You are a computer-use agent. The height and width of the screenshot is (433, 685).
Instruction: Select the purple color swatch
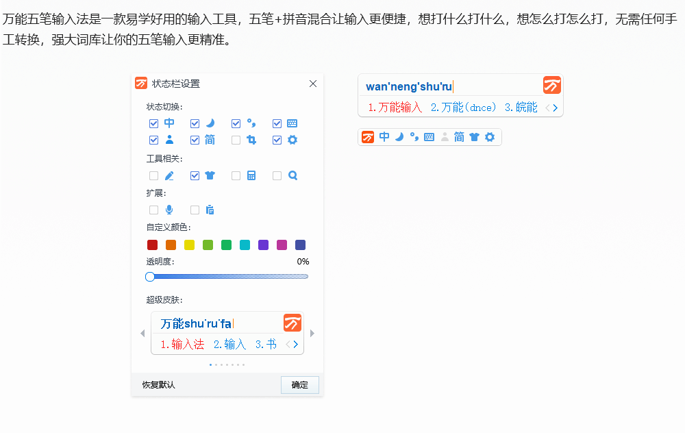[x=264, y=245]
